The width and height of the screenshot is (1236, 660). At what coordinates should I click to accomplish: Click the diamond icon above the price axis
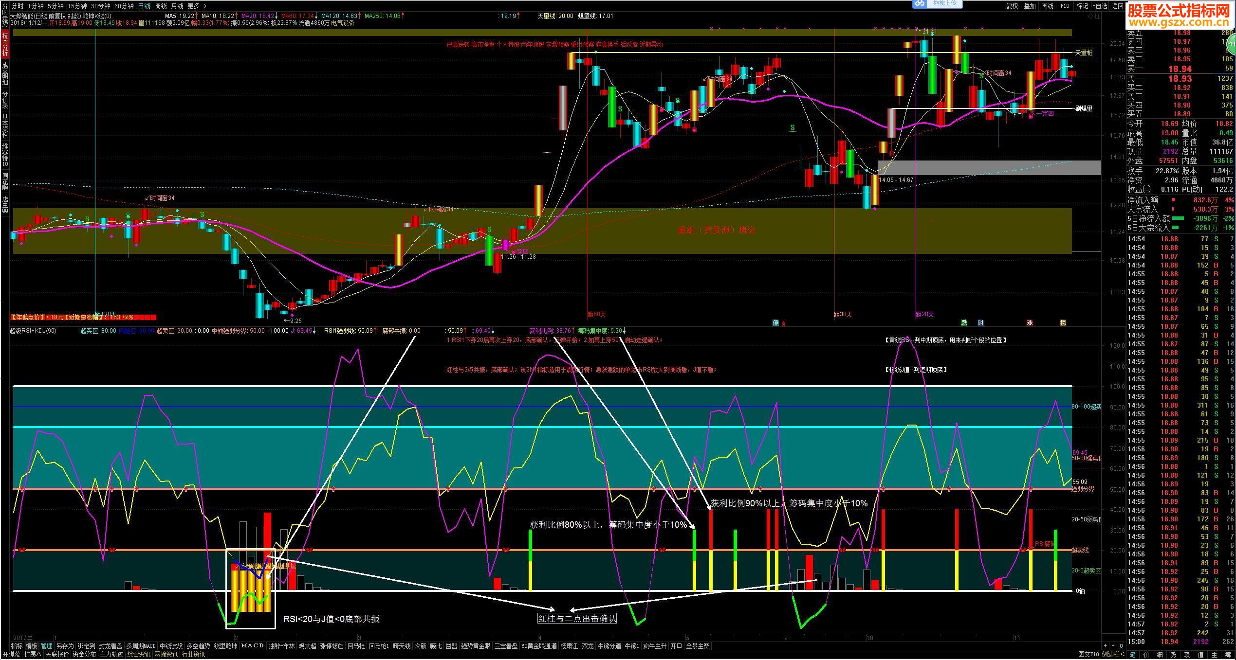point(1090,16)
